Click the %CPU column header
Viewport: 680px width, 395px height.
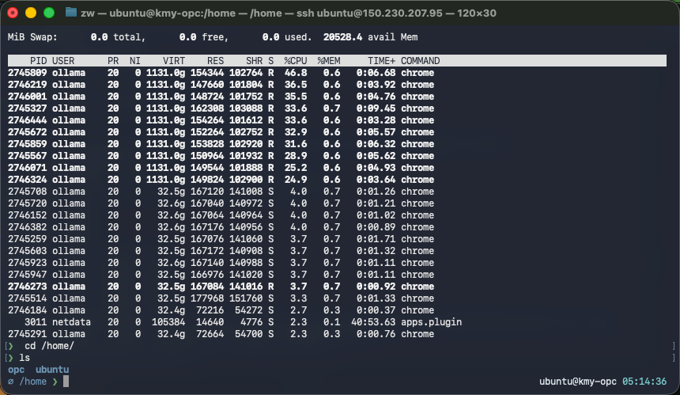point(296,61)
